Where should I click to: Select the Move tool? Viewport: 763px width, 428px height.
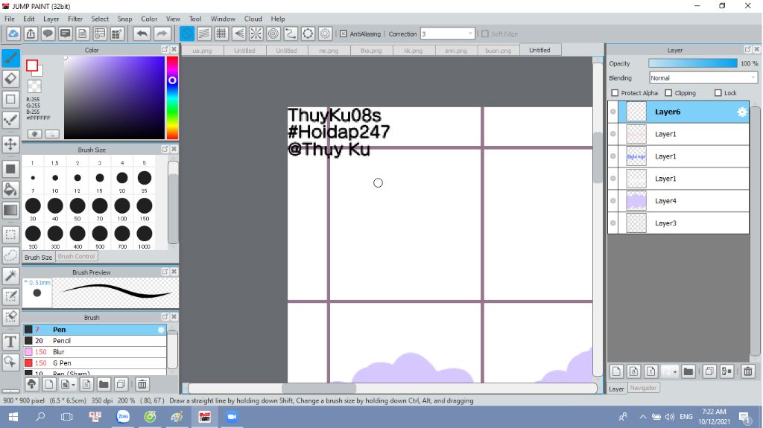tap(10, 144)
